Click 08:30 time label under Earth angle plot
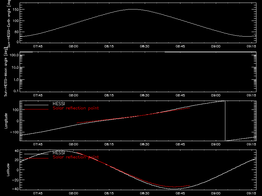 [144, 46]
